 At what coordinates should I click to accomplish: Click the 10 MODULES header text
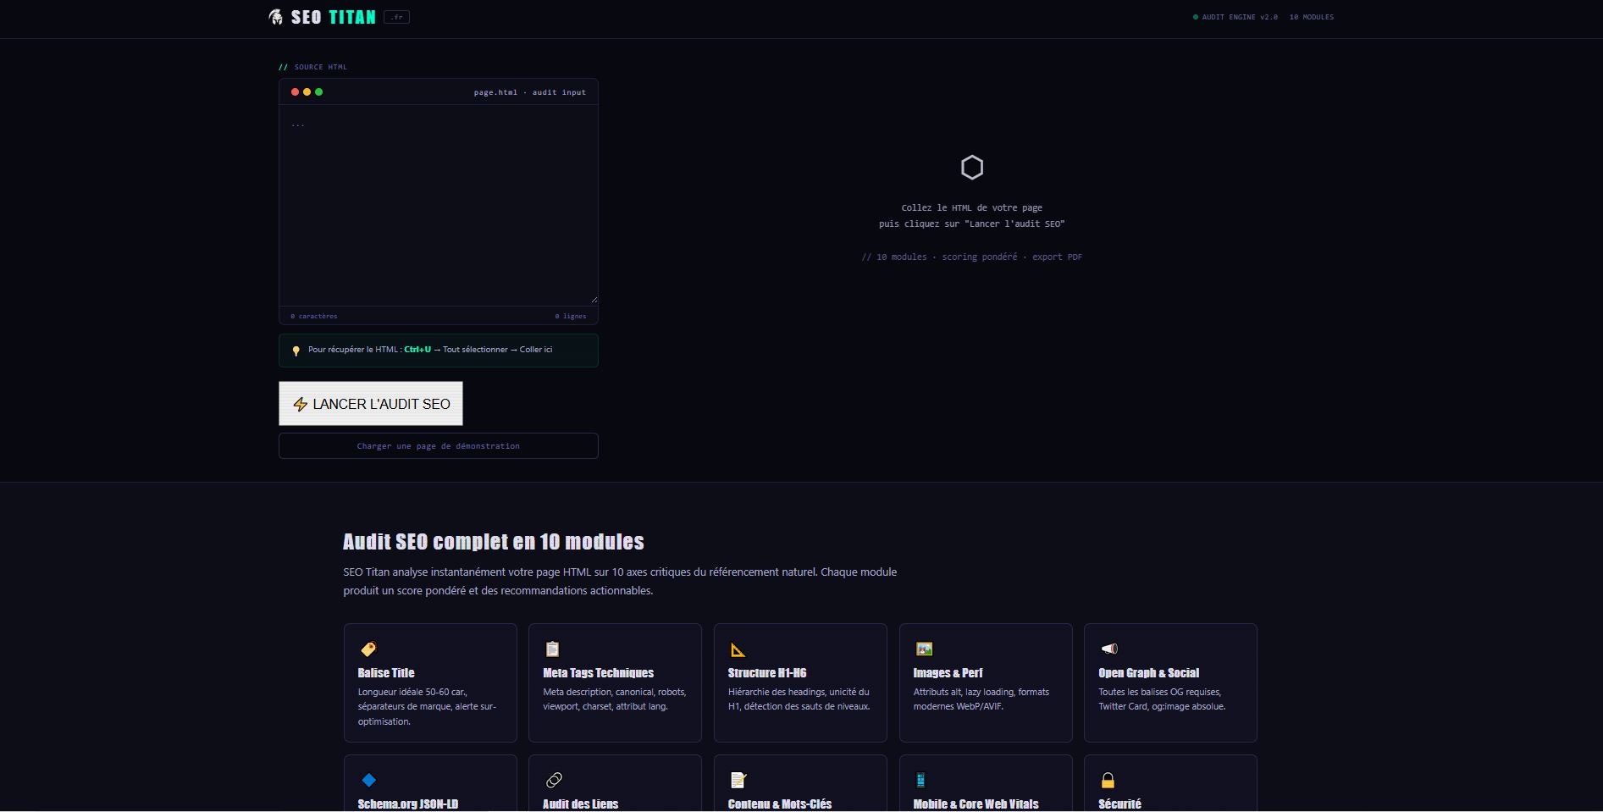(x=1311, y=17)
